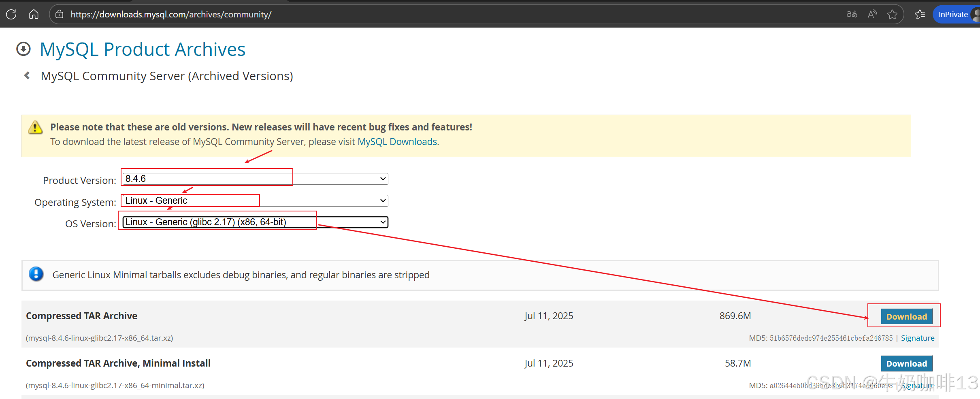Click the MySQL Product Archives download icon
This screenshot has height=399, width=980.
tap(23, 49)
